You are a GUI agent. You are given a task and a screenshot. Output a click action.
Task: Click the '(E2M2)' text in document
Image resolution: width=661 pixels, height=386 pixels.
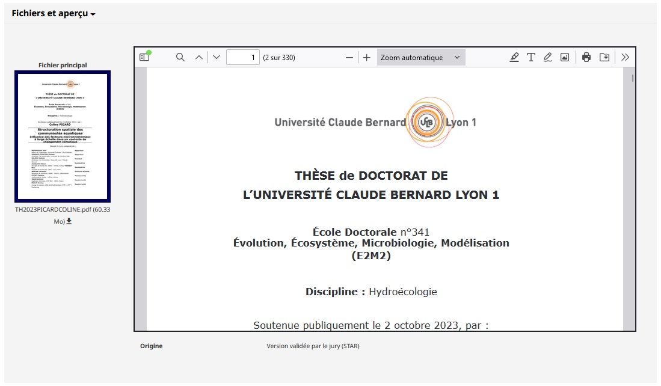click(371, 256)
